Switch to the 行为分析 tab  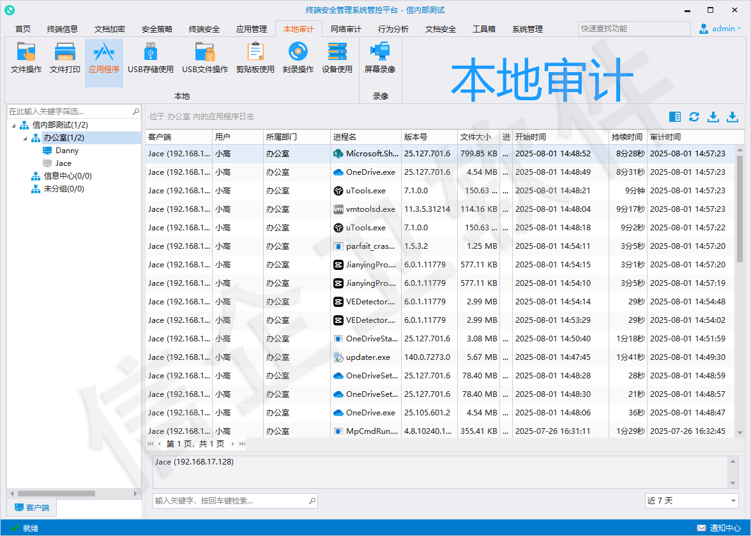(393, 29)
